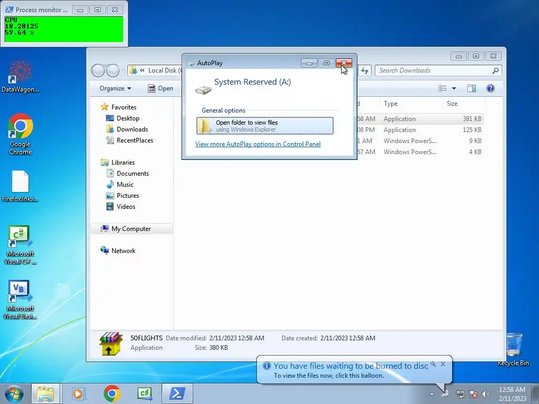Open the Organize menu
The image size is (539, 404).
[115, 88]
